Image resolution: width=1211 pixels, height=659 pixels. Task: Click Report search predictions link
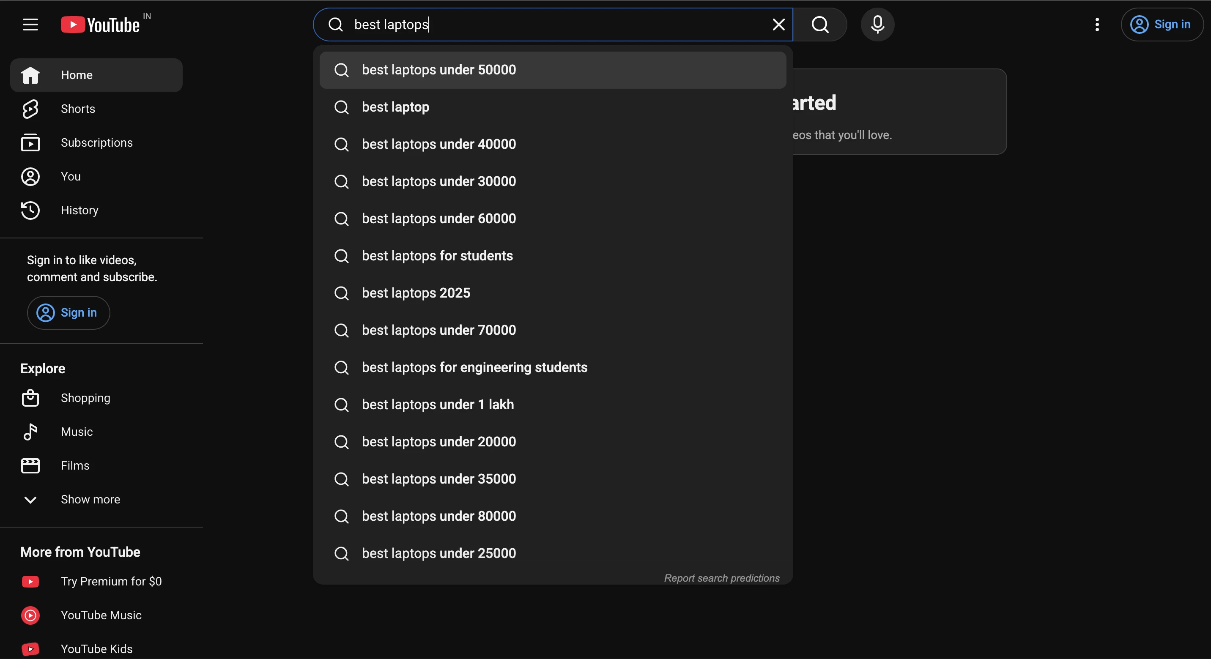tap(722, 578)
